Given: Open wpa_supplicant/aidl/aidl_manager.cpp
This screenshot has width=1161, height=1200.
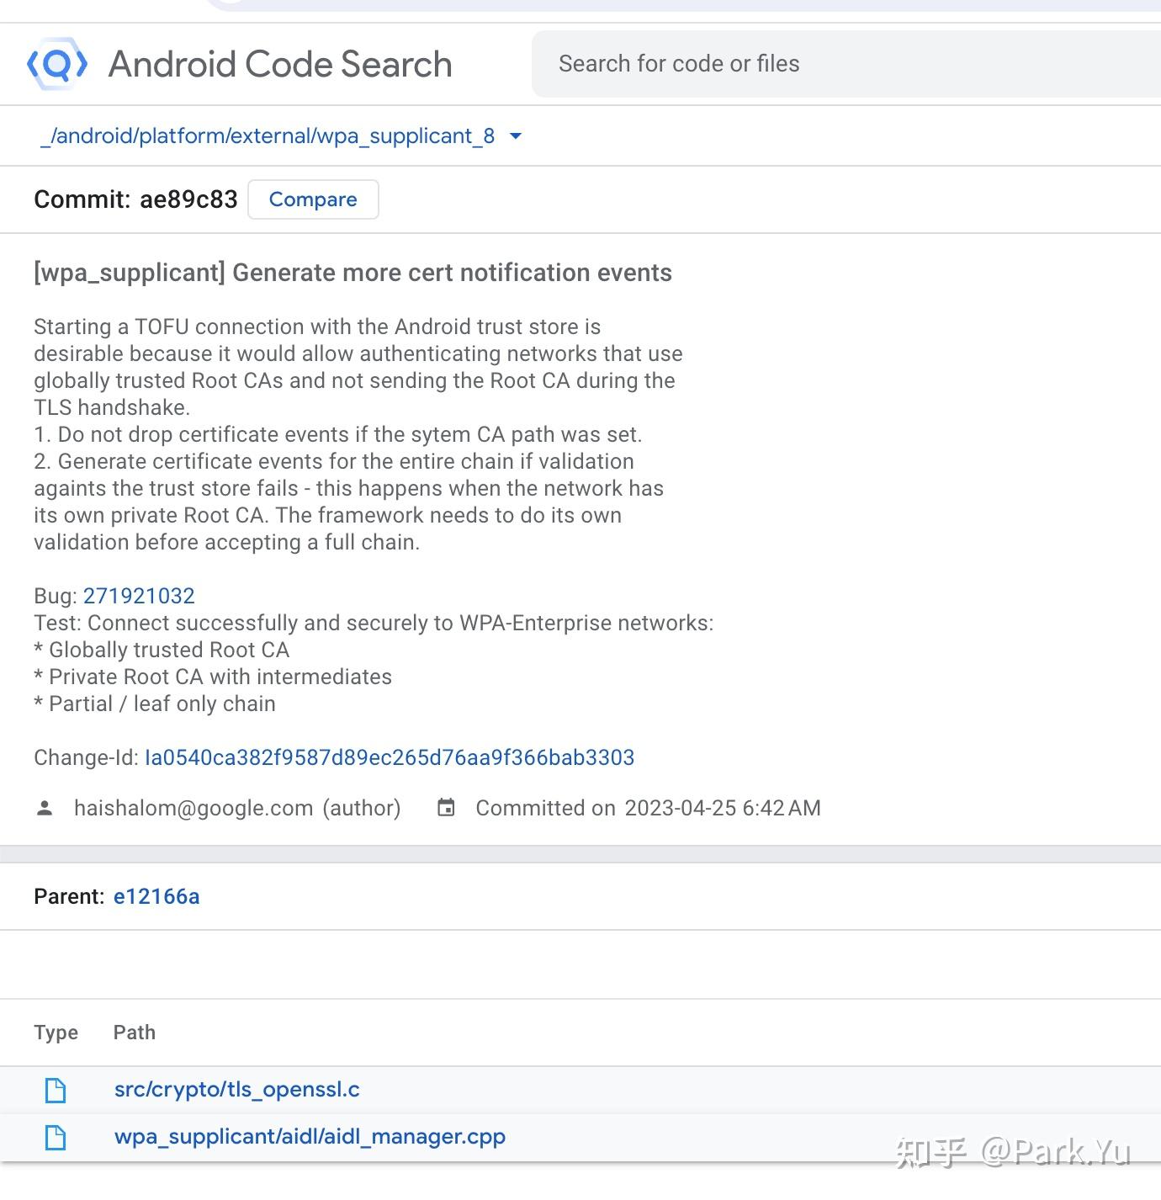Looking at the screenshot, I should point(310,1137).
